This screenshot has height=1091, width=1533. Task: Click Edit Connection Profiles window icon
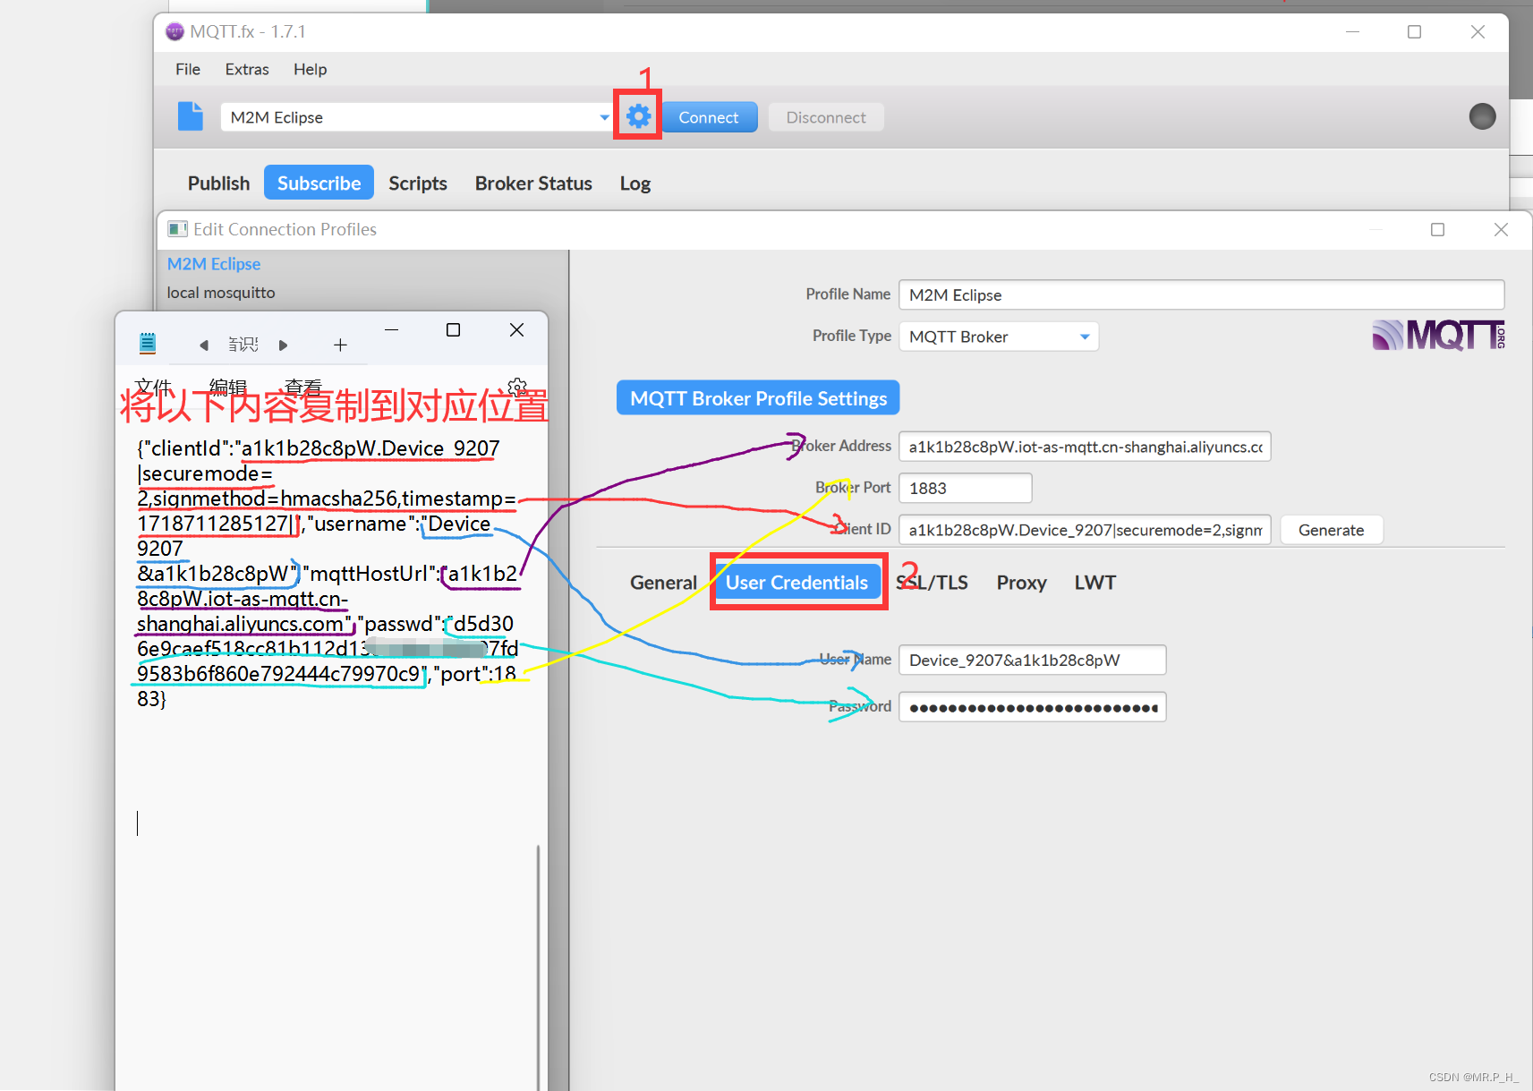178,229
